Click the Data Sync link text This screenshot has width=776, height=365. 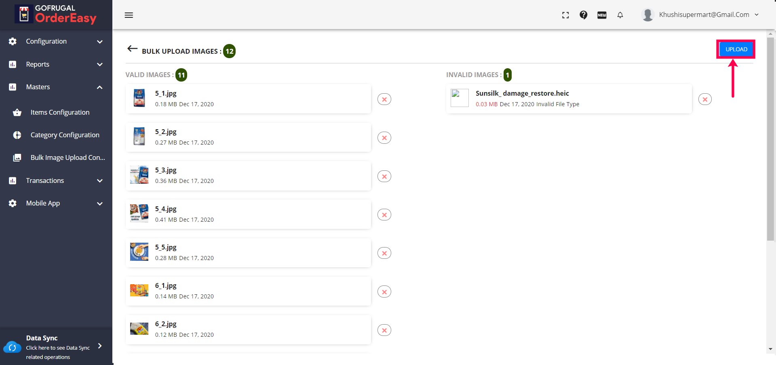pyautogui.click(x=42, y=338)
